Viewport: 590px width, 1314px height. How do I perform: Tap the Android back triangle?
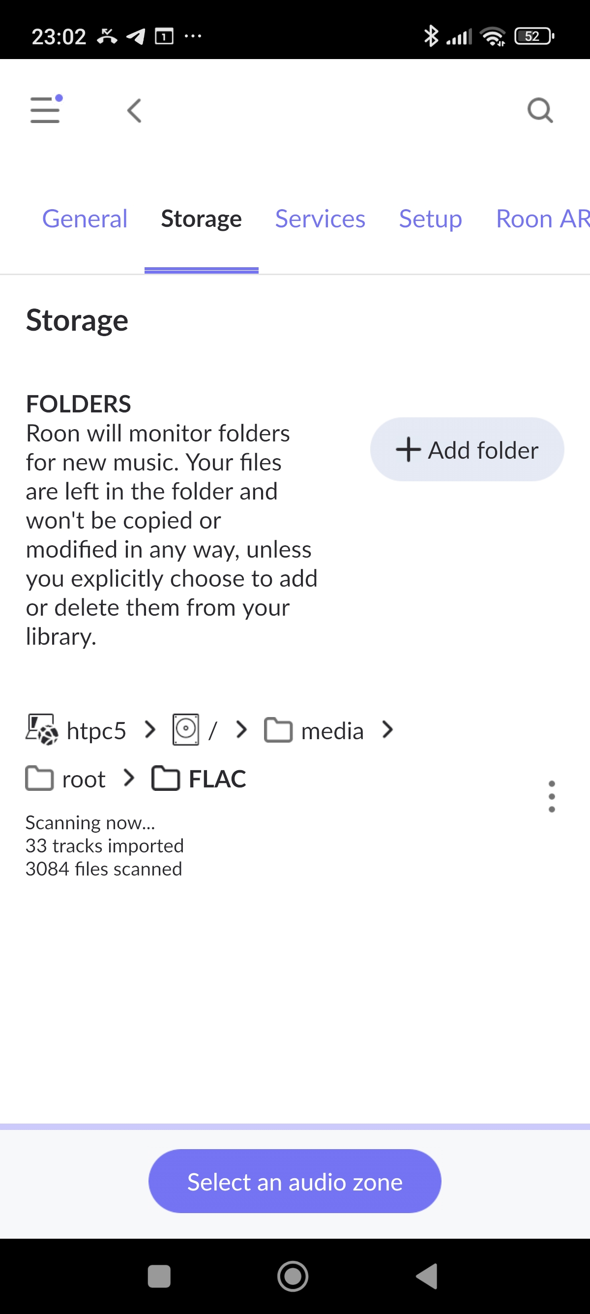(427, 1276)
